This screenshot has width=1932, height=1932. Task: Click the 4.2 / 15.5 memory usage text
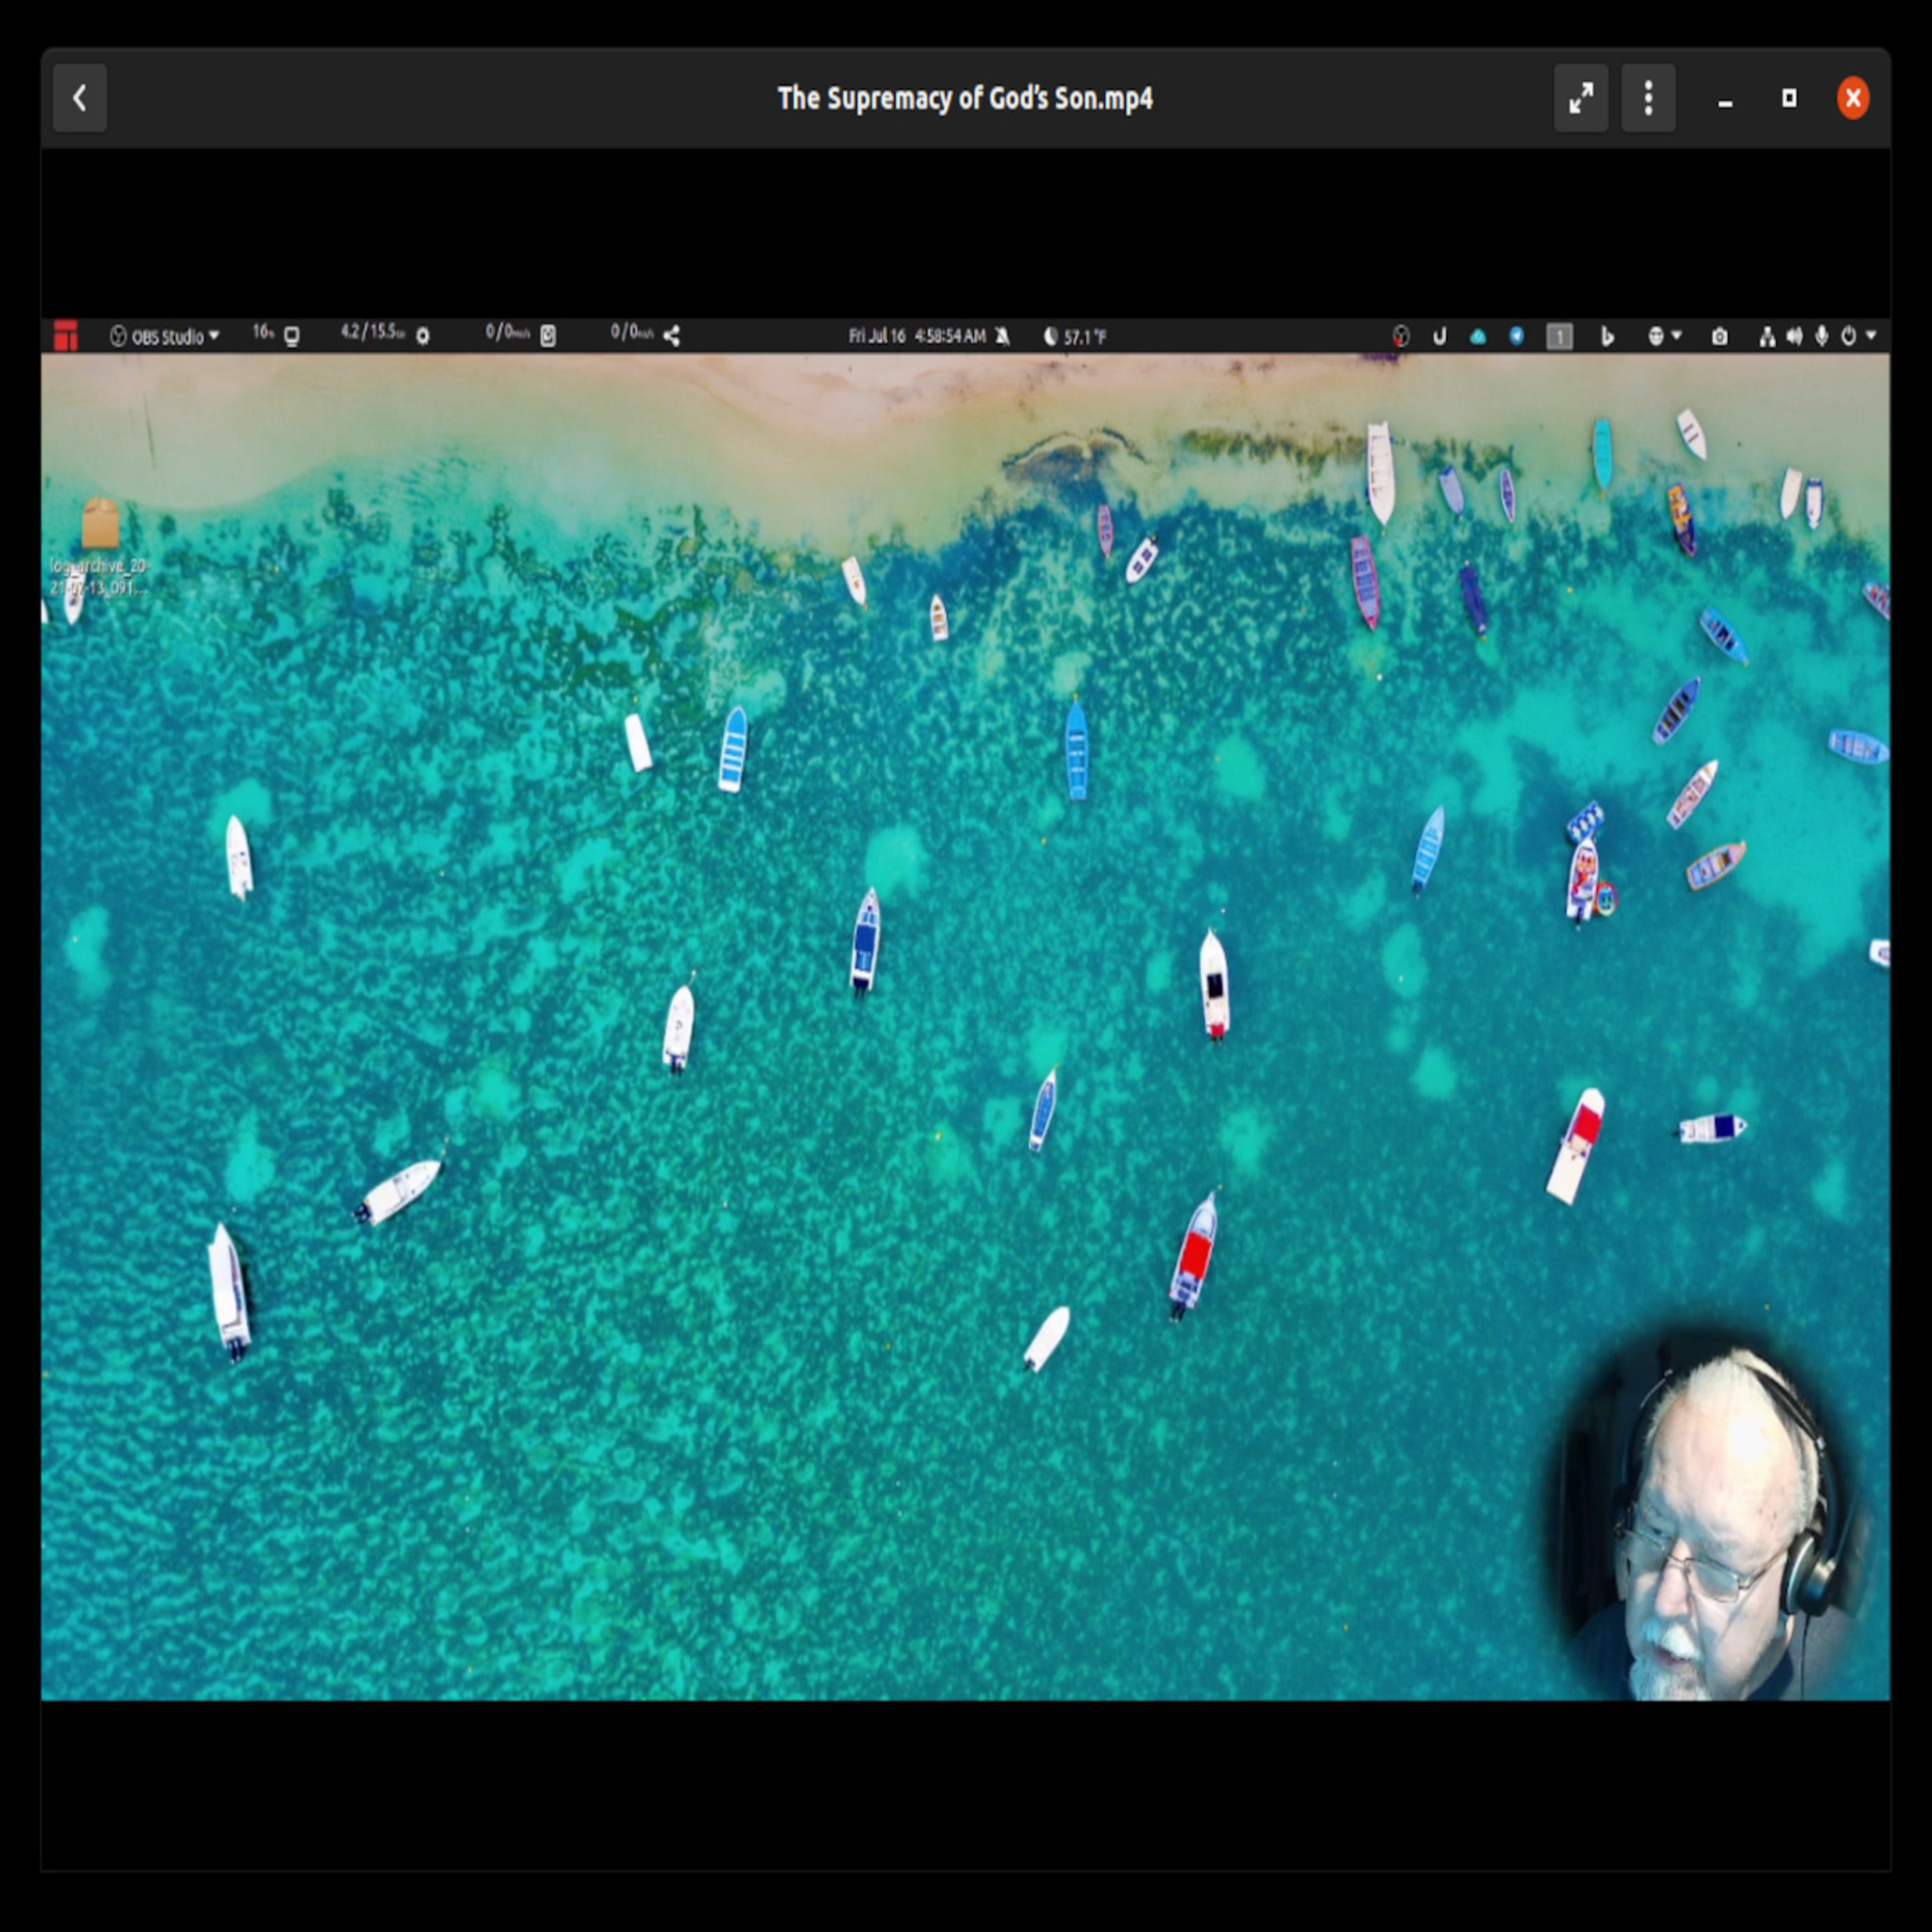372,332
